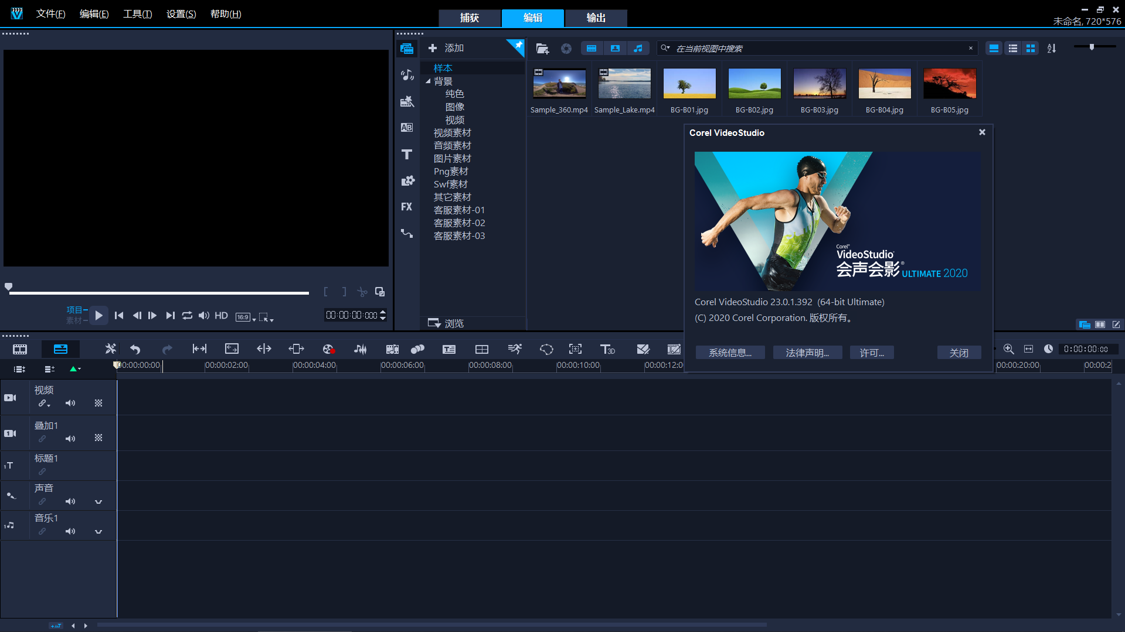The image size is (1125, 632).
Task: Click 关闭 in the about dialog
Action: pos(959,353)
